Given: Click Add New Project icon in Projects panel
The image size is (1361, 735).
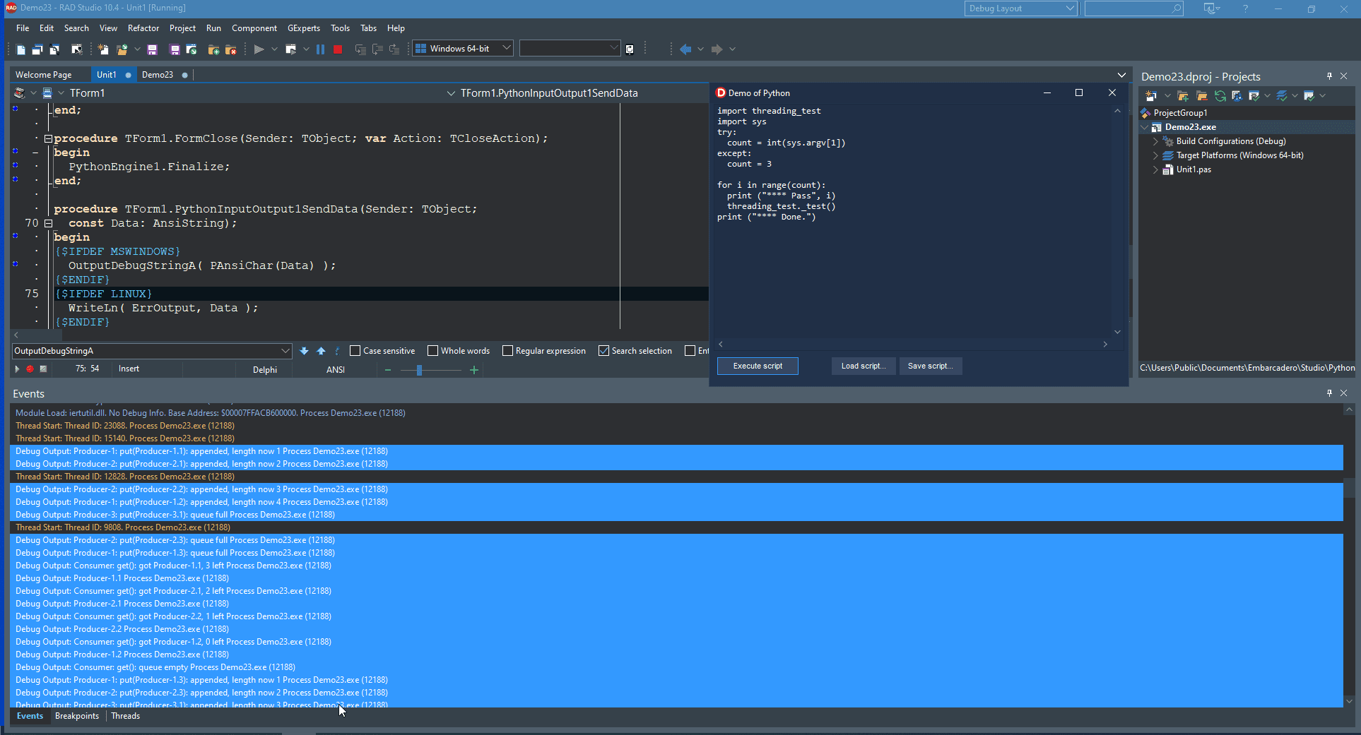Looking at the screenshot, I should pos(1182,96).
